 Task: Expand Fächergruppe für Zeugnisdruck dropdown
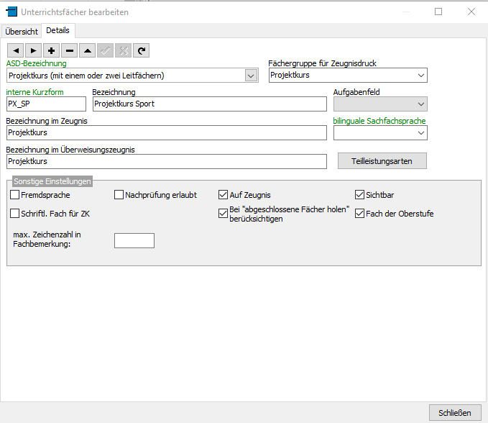pos(420,76)
